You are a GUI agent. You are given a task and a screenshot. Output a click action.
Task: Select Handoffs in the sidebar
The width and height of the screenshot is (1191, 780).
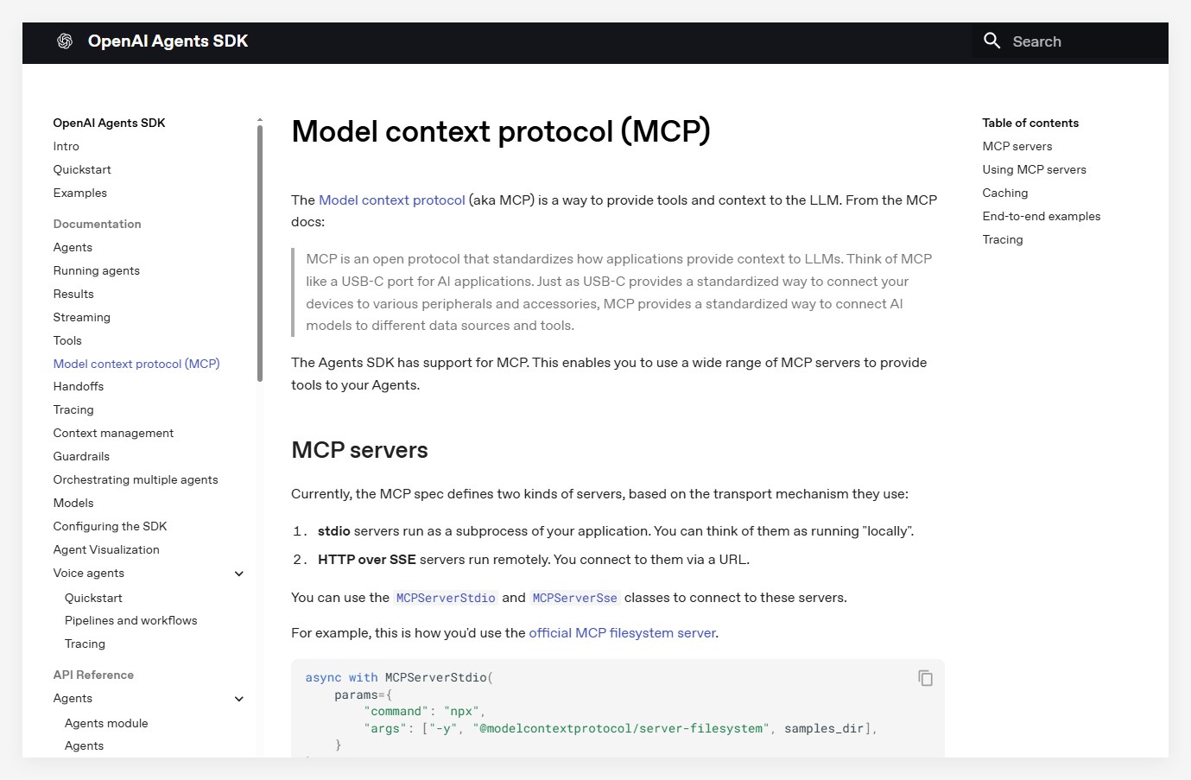pos(79,387)
